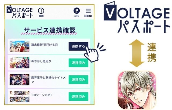Open the points P icon showing 395
This screenshot has width=172, height=110.
pyautogui.click(x=76, y=12)
